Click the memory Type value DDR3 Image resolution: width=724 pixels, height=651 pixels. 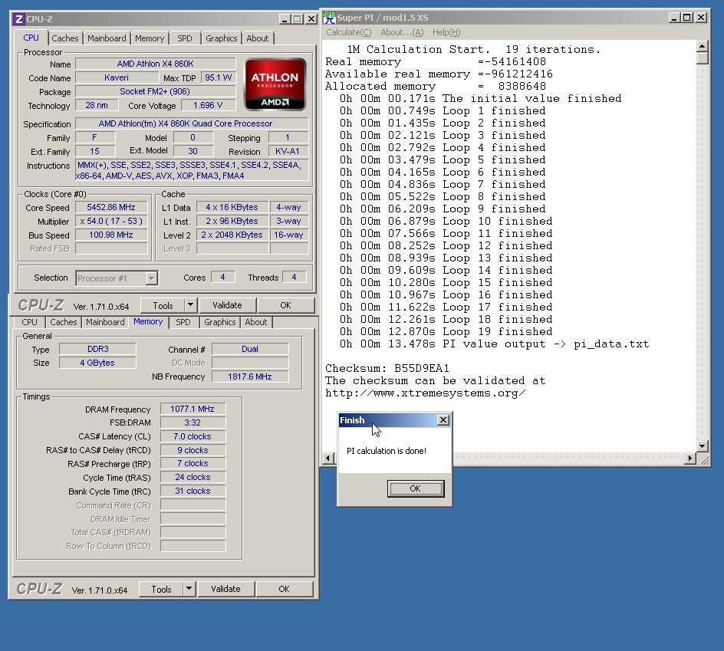[98, 349]
